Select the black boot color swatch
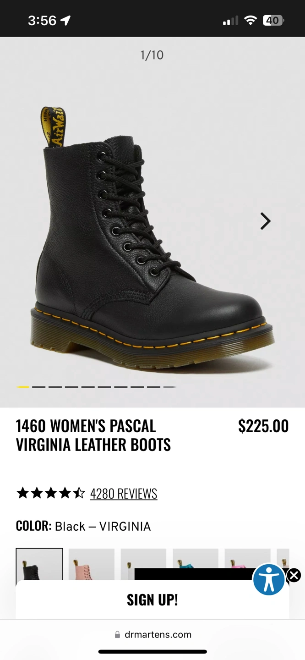Screen dimensions: 305x660 [39, 564]
